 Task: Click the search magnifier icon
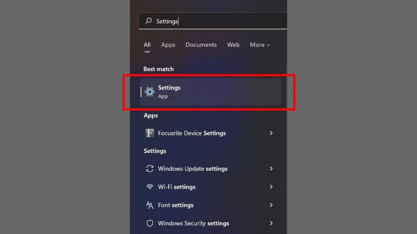coord(149,21)
